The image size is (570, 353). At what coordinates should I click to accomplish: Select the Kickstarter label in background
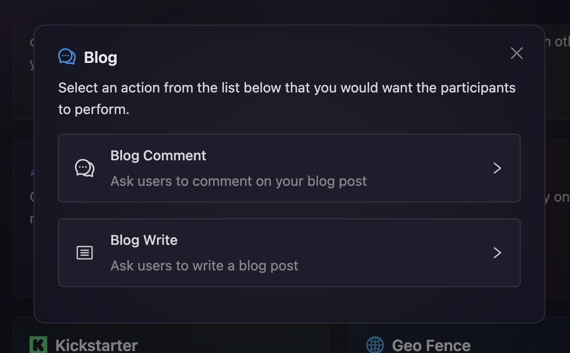click(96, 345)
